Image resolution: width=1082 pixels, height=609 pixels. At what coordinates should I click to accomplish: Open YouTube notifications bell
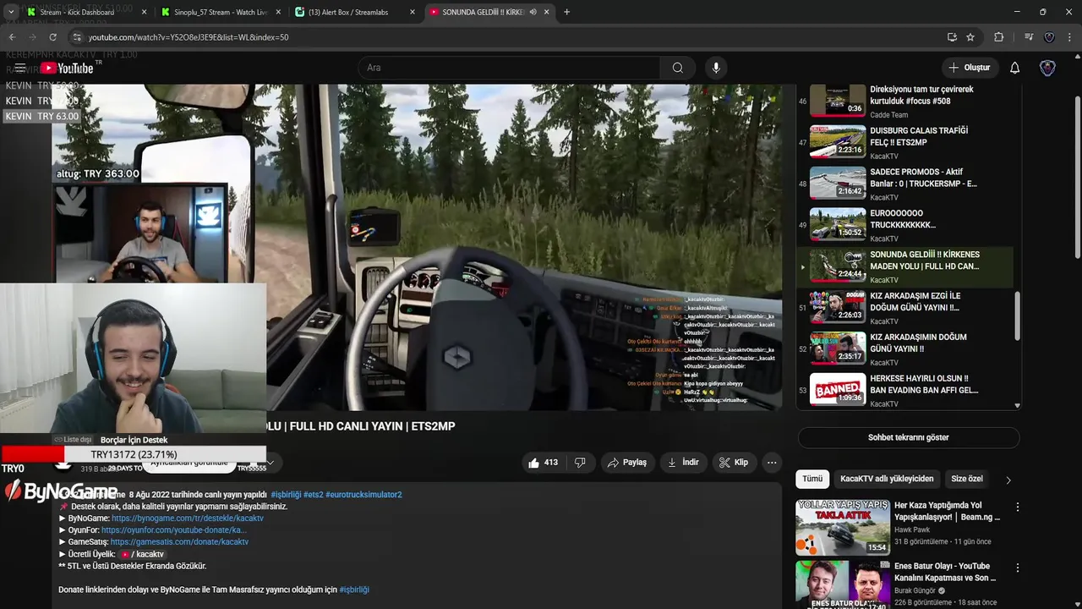(x=1014, y=68)
